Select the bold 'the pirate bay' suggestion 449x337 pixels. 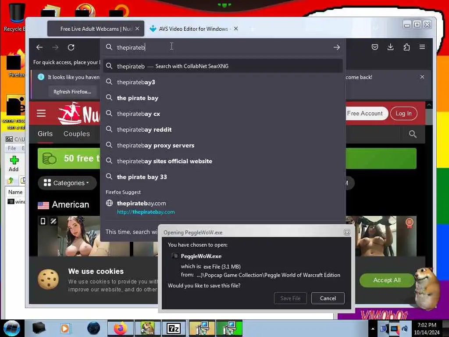(223, 98)
